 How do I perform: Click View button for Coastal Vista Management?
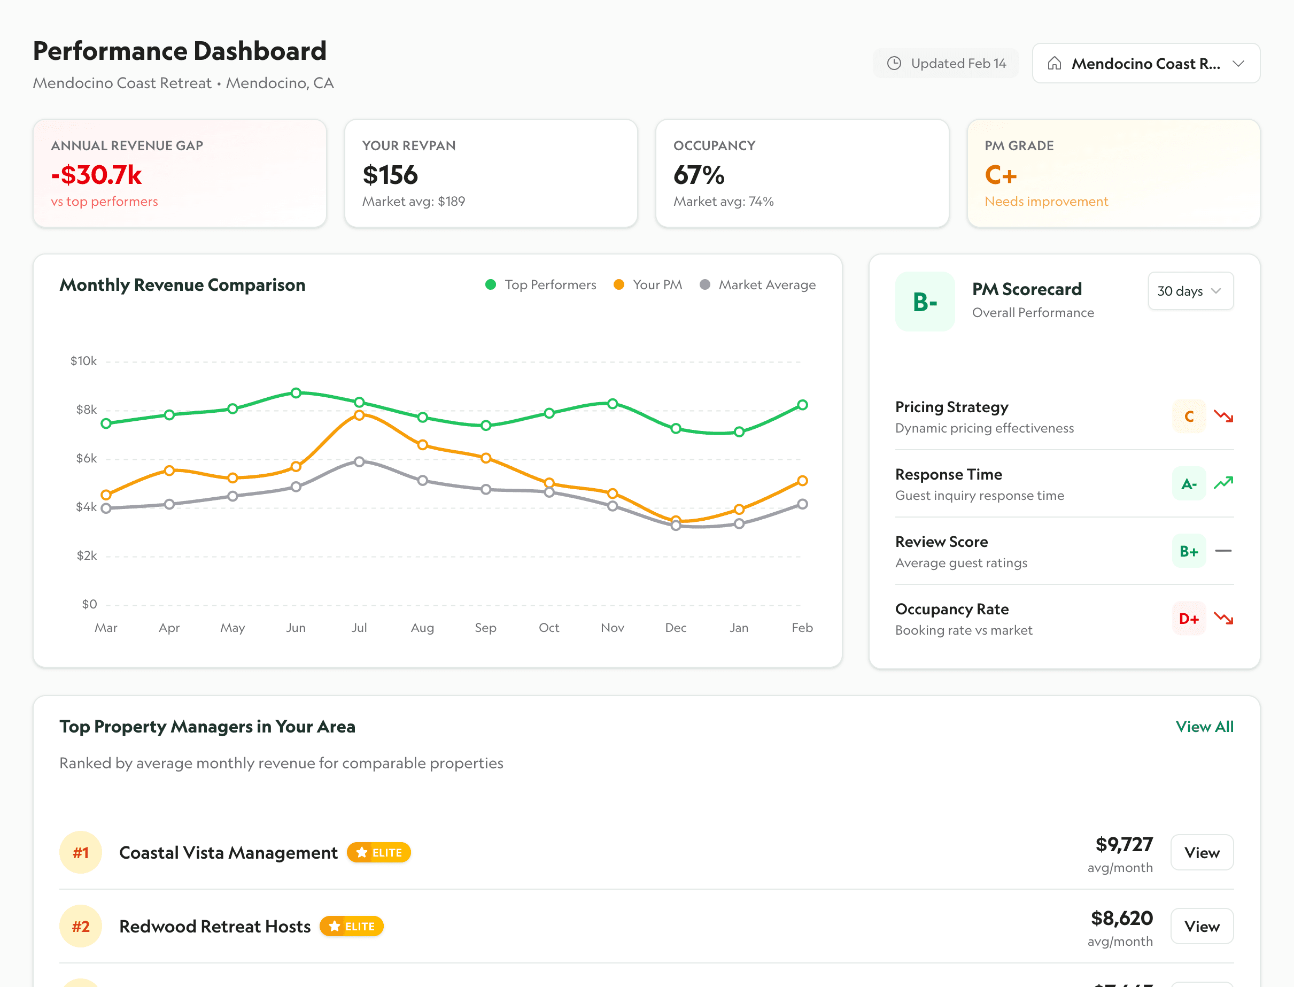click(x=1202, y=852)
